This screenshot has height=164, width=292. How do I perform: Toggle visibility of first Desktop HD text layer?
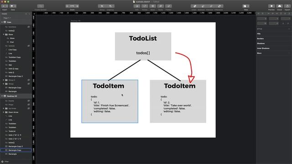29,101
